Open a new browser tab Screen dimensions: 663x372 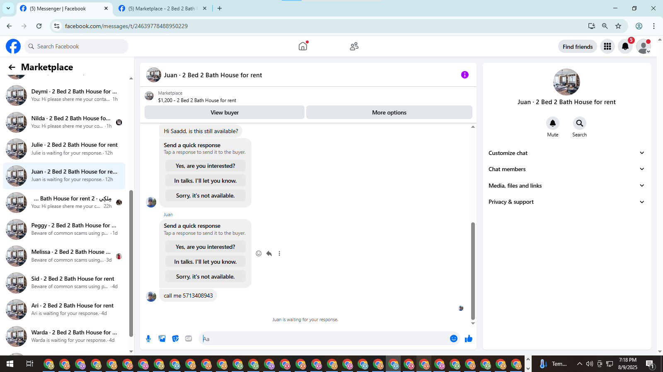(x=220, y=8)
